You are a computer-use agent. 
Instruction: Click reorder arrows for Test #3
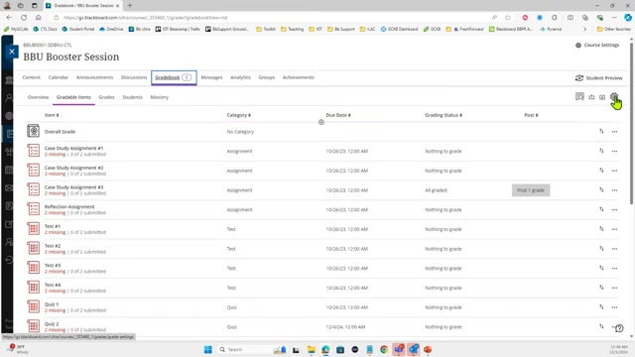tap(601, 268)
